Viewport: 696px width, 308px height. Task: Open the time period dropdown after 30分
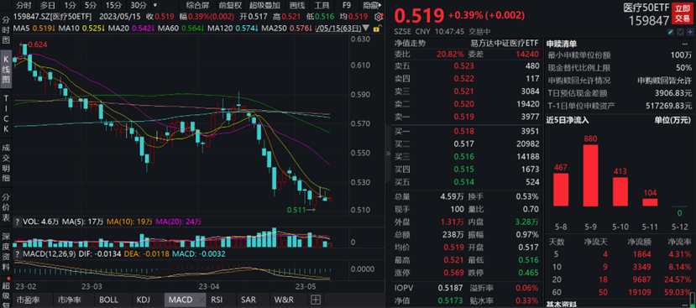154,5
